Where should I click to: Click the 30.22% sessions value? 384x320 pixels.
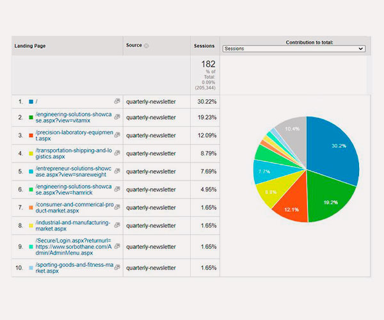click(x=207, y=102)
